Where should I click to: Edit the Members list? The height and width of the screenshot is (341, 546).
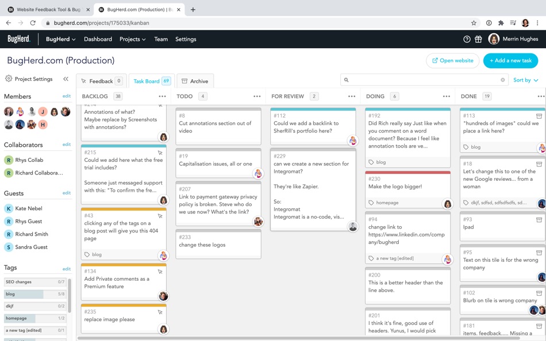coord(67,96)
